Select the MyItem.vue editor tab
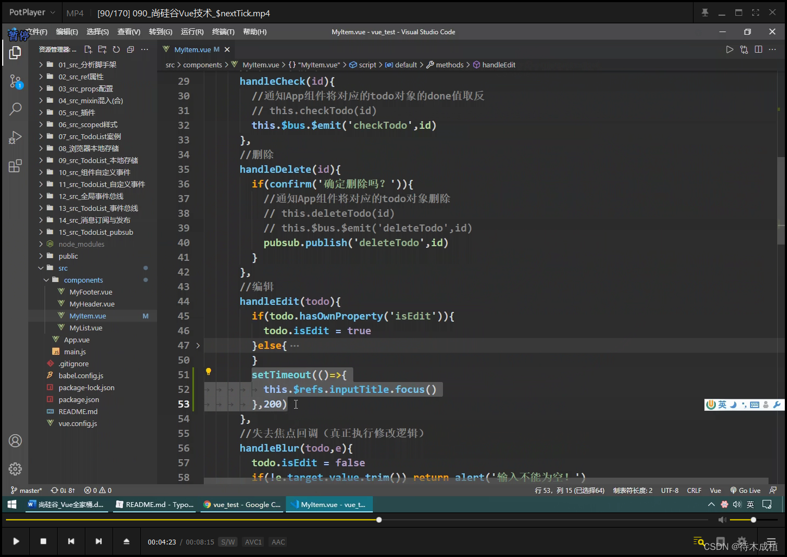This screenshot has height=557, width=787. click(196, 49)
